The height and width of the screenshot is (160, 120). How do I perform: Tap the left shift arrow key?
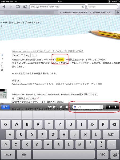5,145
